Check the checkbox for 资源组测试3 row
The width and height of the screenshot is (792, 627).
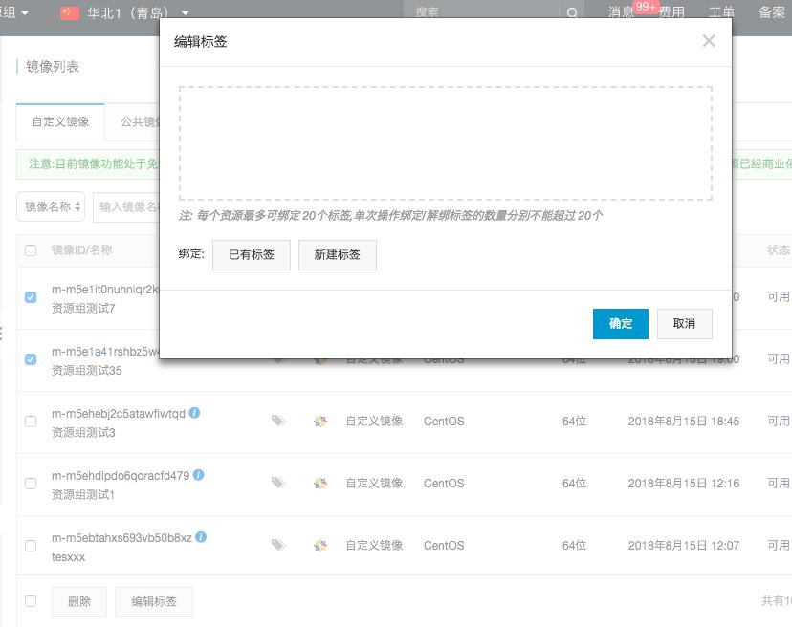click(30, 421)
